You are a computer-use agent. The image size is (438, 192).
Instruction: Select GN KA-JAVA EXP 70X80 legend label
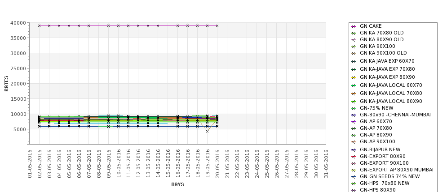387,69
